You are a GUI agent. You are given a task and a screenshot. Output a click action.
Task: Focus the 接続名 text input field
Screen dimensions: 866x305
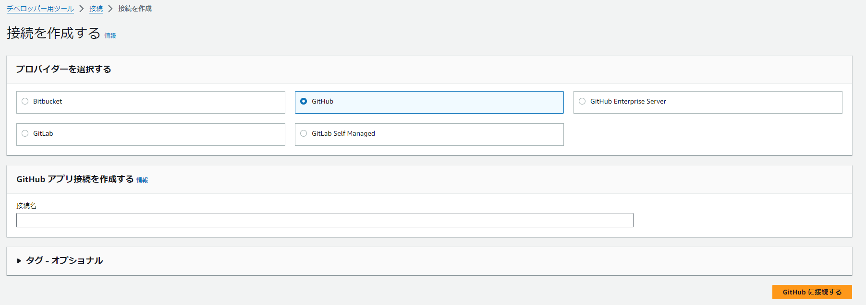click(x=325, y=220)
